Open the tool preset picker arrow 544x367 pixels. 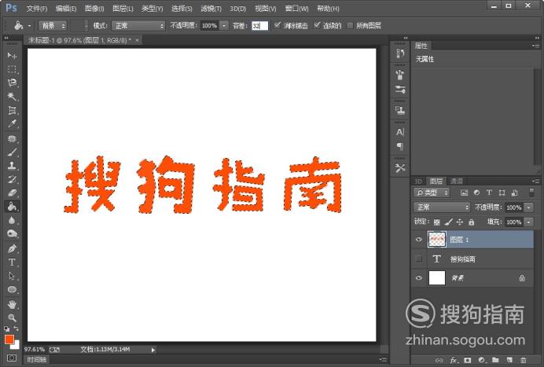click(x=30, y=26)
